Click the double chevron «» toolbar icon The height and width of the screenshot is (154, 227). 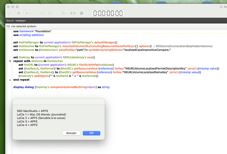(73, 13)
